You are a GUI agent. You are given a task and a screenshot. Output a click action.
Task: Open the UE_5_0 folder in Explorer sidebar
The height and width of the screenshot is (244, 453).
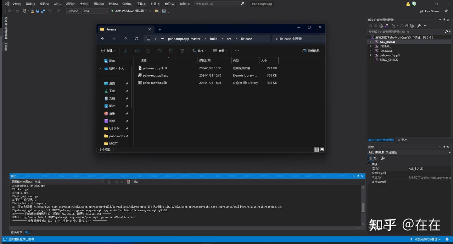[114, 128]
